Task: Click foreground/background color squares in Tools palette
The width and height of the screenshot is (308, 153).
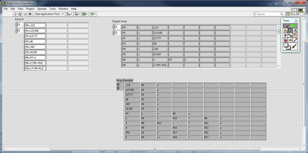Action: pos(287,46)
